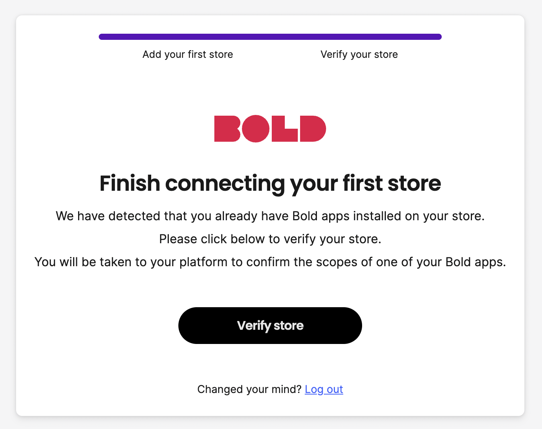
Task: Click the Finish connecting your first store heading
Action: [270, 183]
